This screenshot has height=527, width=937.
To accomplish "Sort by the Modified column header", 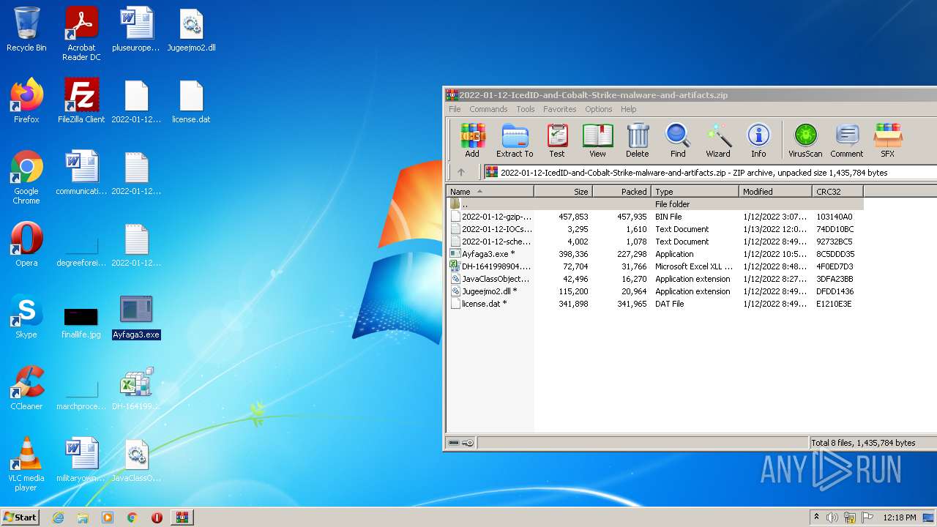I will 775,192.
